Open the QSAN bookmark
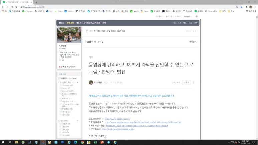 click(x=59, y=11)
